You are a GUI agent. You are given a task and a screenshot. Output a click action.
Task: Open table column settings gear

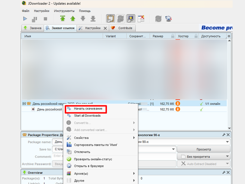click(229, 36)
